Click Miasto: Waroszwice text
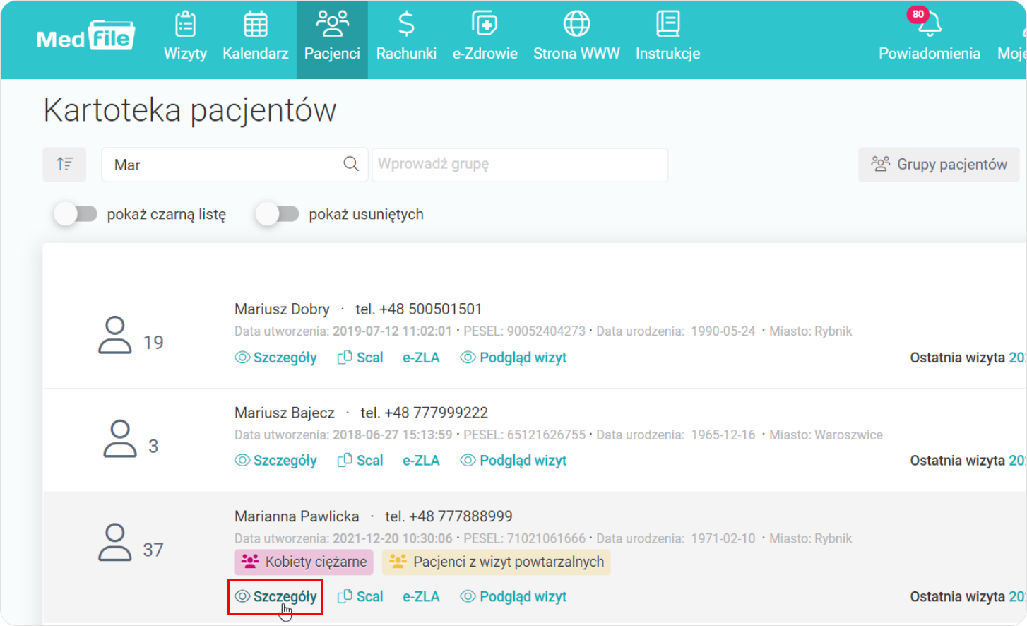Image resolution: width=1027 pixels, height=626 pixels. 826,435
